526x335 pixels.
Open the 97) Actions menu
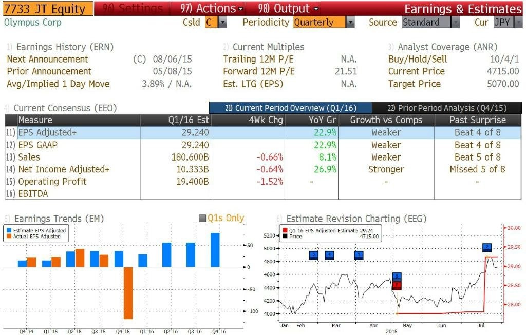[211, 8]
